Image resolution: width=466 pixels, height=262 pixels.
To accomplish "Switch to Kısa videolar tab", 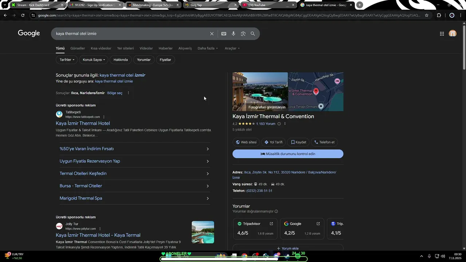I will [x=101, y=48].
